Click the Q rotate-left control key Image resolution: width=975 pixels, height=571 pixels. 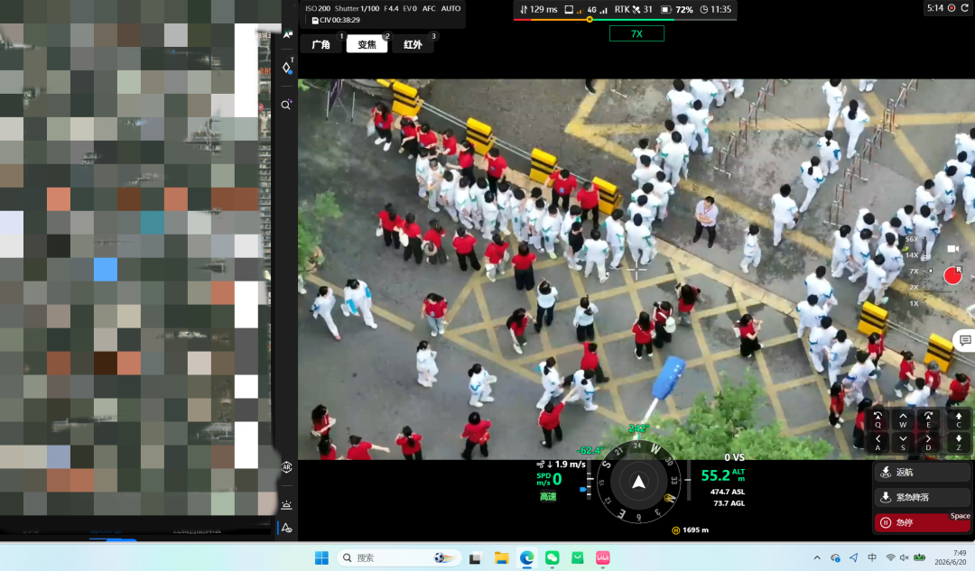pyautogui.click(x=878, y=420)
